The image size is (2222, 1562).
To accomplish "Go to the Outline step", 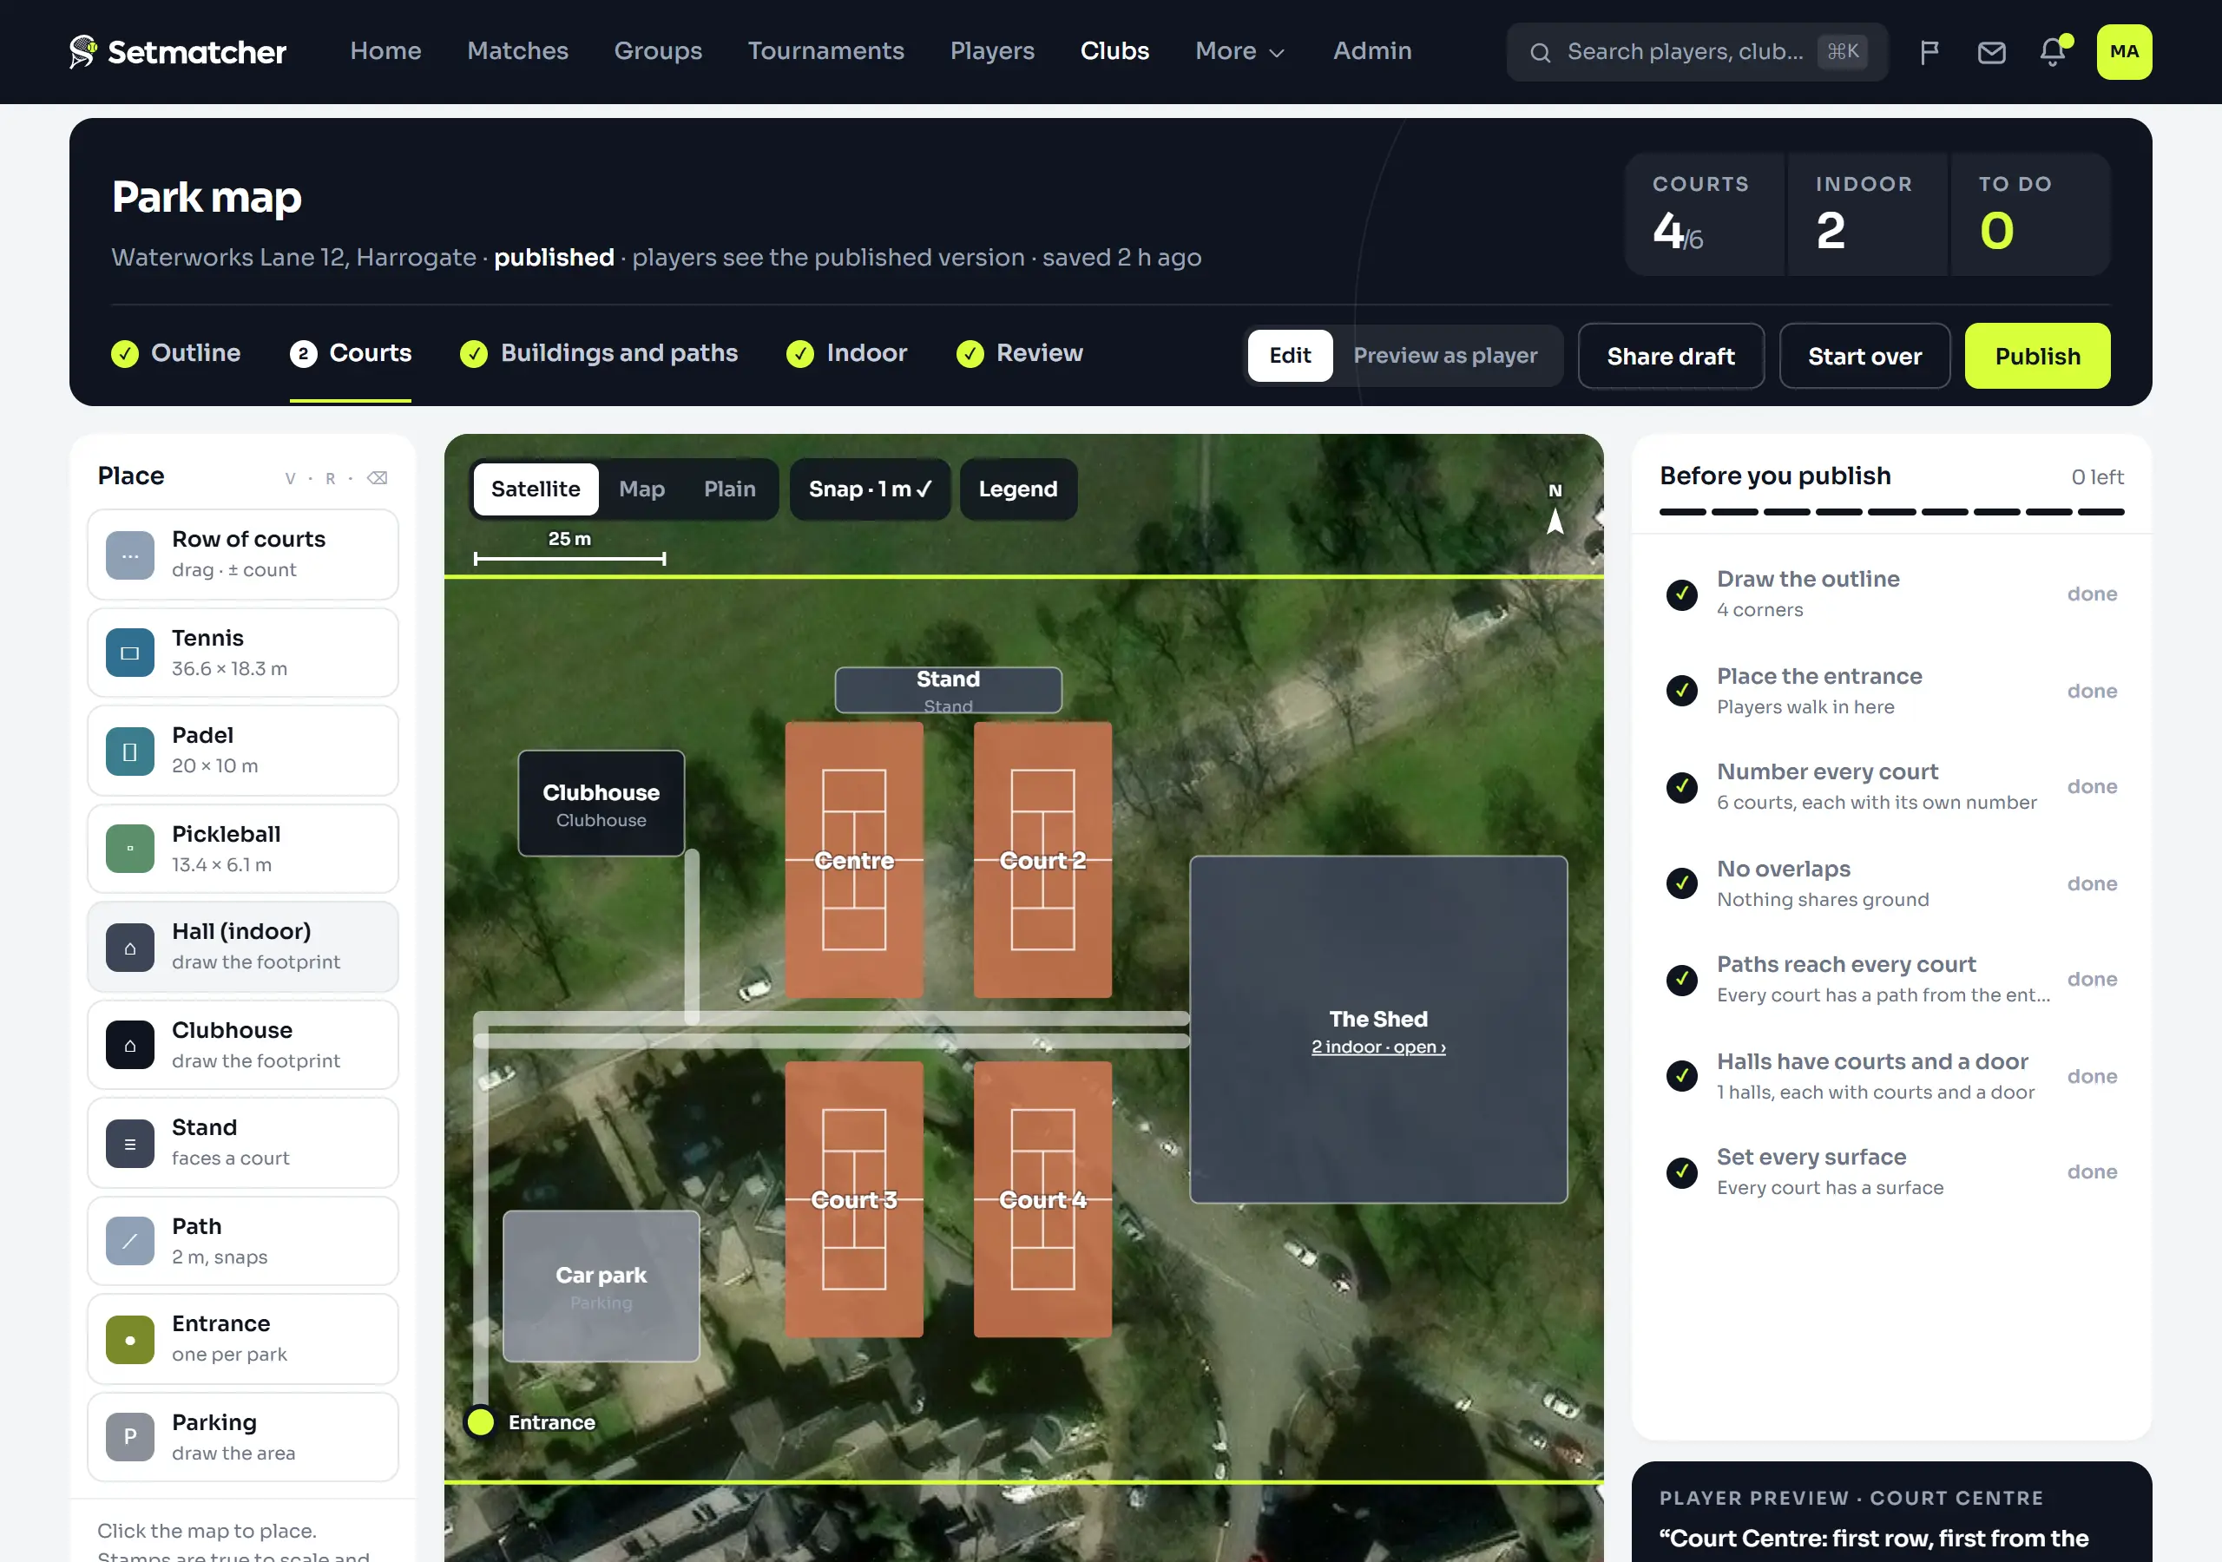I will (175, 353).
